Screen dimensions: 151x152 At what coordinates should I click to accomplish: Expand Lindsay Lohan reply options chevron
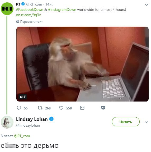(146, 122)
